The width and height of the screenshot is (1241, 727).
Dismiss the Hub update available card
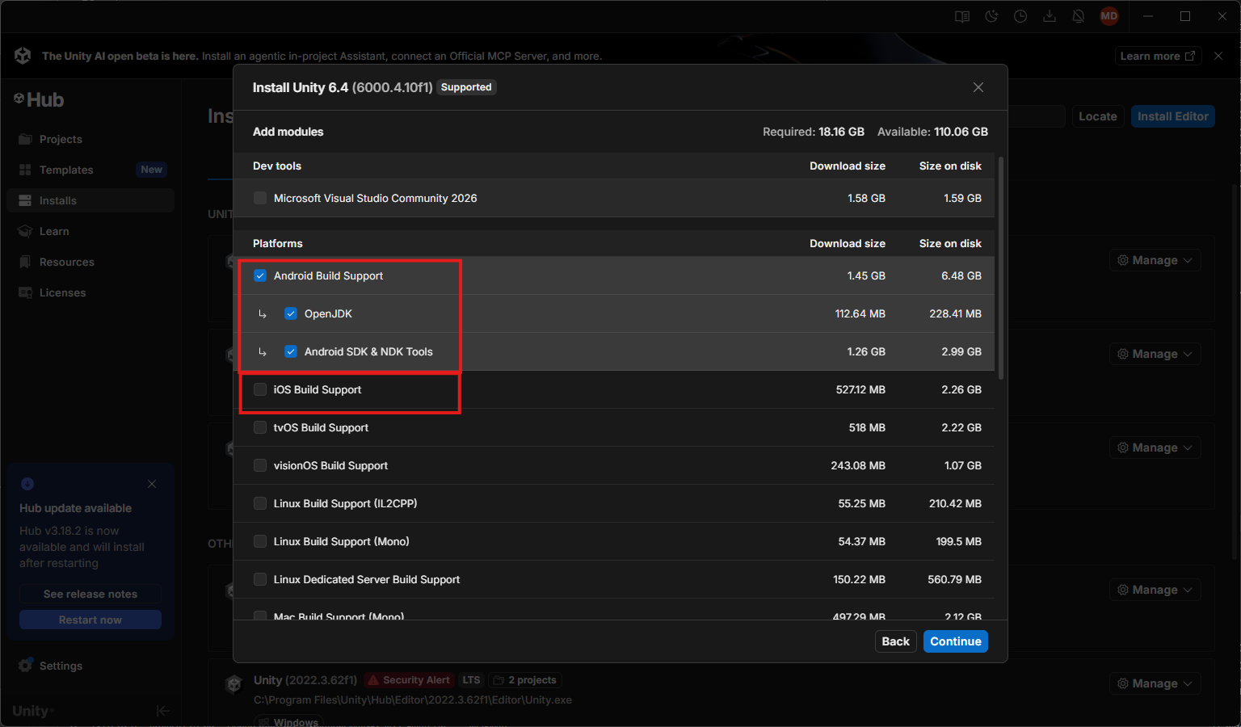[152, 484]
